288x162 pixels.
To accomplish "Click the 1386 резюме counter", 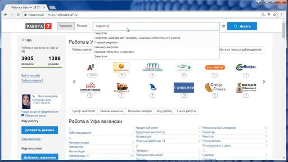I will pos(54,61).
